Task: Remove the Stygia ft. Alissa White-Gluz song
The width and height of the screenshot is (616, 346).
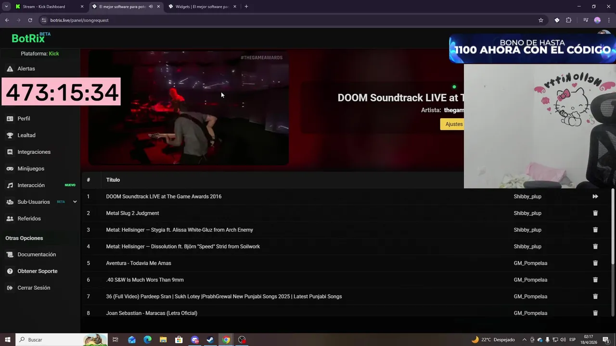Action: click(595, 230)
